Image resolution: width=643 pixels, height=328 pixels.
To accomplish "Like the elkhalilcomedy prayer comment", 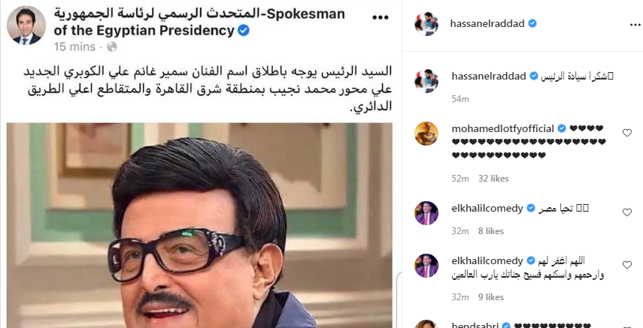I will tap(627, 265).
